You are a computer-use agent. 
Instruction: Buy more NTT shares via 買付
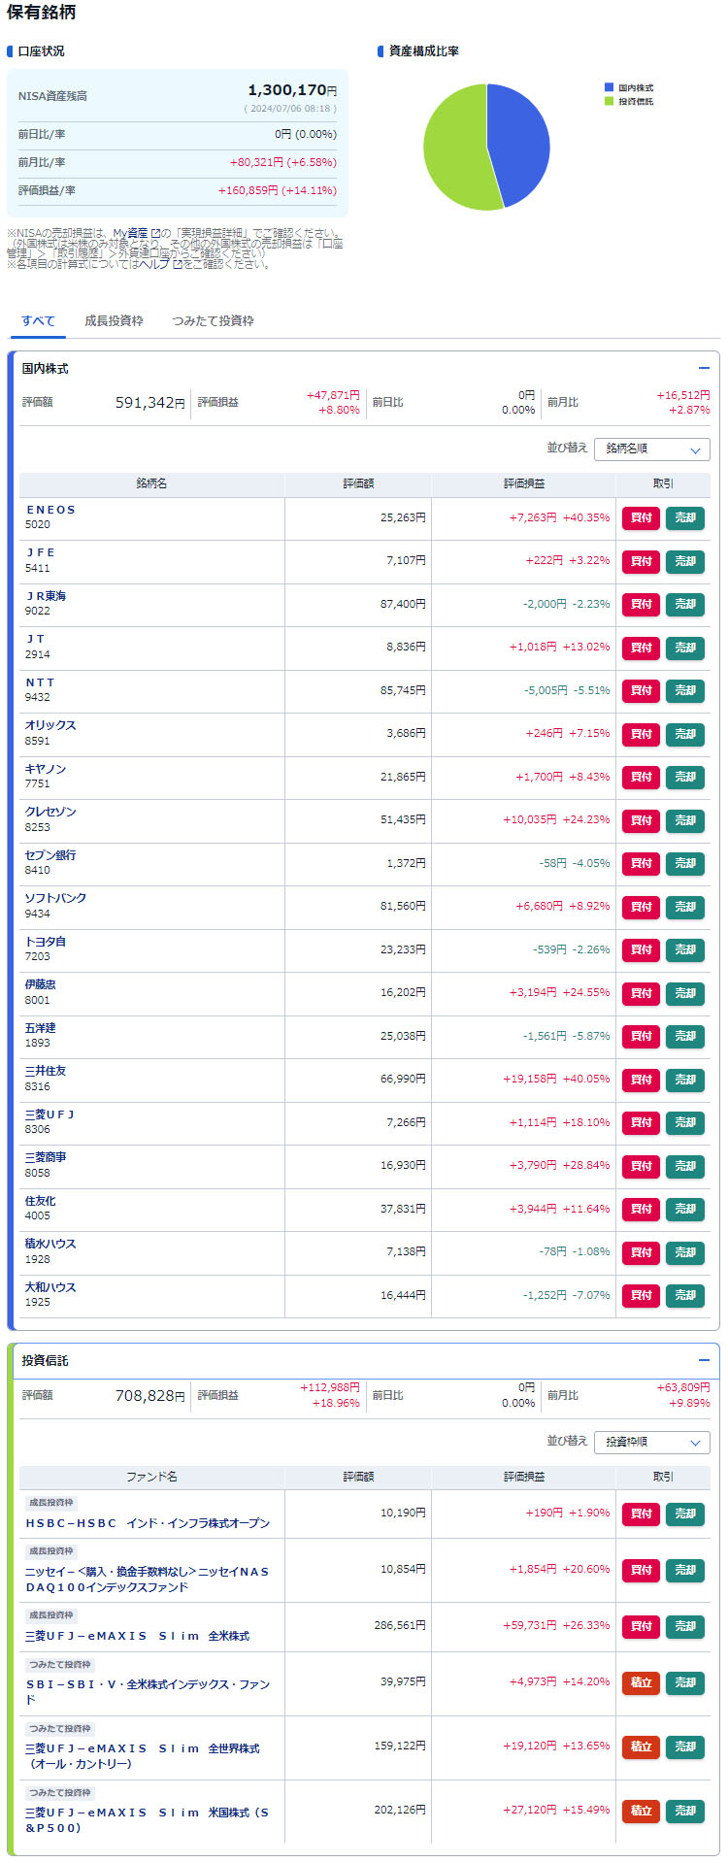(x=641, y=691)
